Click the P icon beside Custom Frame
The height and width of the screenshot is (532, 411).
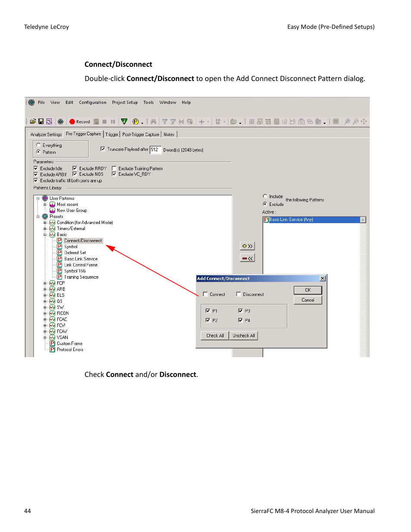52,343
